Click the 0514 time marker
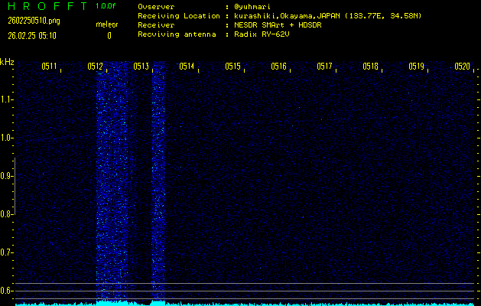The image size is (481, 306). coord(187,67)
